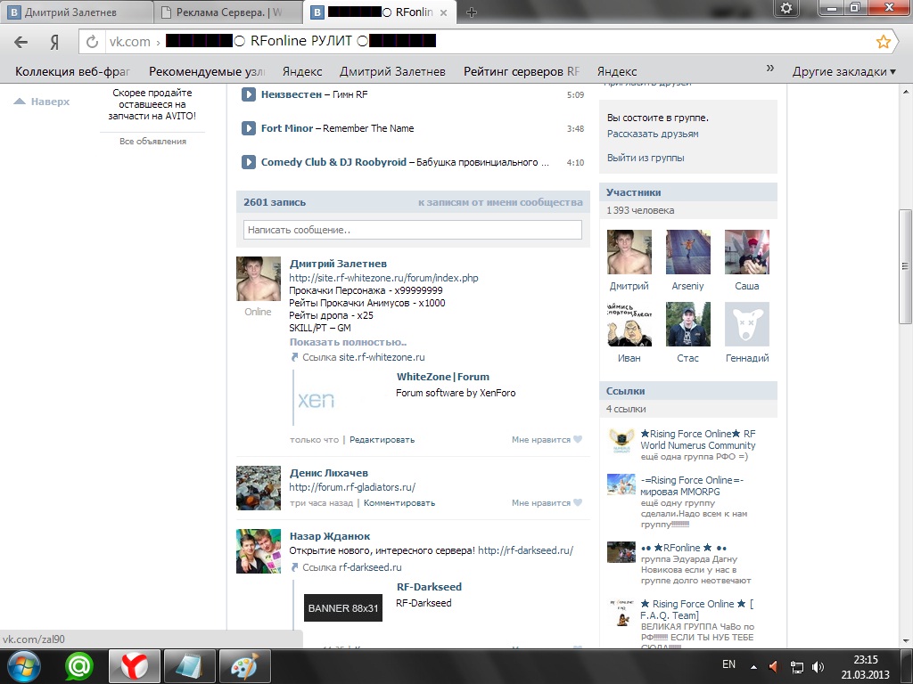
Task: Switch to Yandex browser in taskbar
Action: (135, 666)
